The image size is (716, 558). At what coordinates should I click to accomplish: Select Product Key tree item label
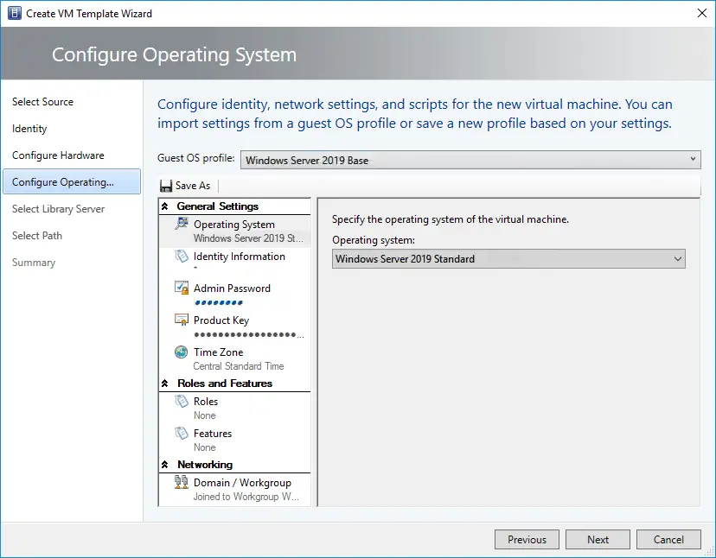point(221,320)
